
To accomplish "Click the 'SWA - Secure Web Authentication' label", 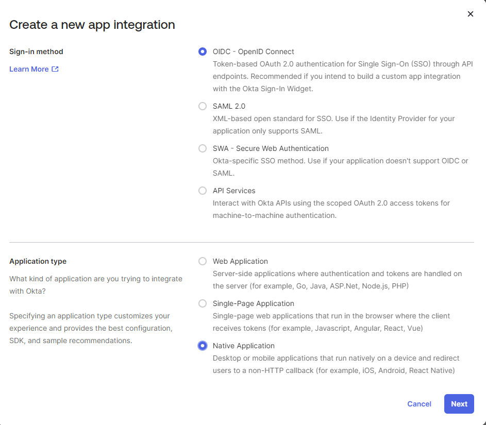I will [x=271, y=148].
